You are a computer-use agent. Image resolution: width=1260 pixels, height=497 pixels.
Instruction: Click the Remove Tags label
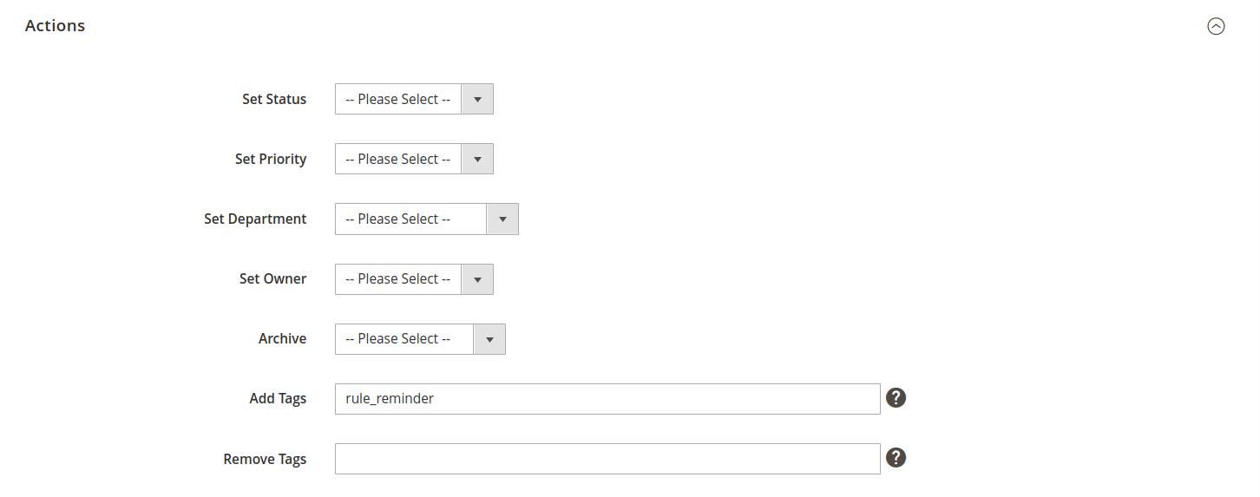tap(265, 458)
